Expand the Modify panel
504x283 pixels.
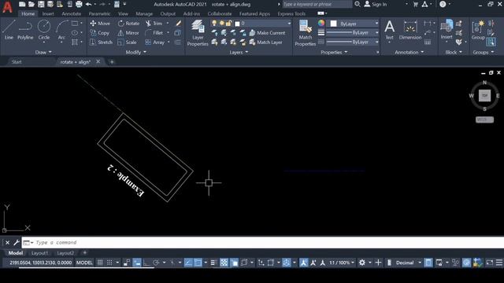[x=136, y=52]
